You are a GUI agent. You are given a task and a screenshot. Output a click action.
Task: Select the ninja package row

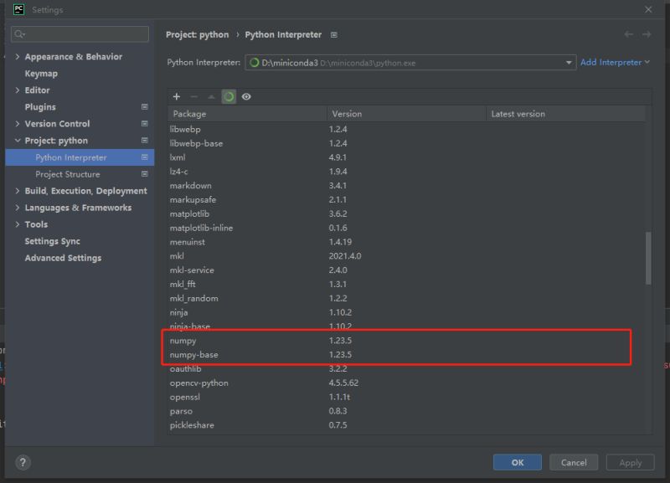406,312
